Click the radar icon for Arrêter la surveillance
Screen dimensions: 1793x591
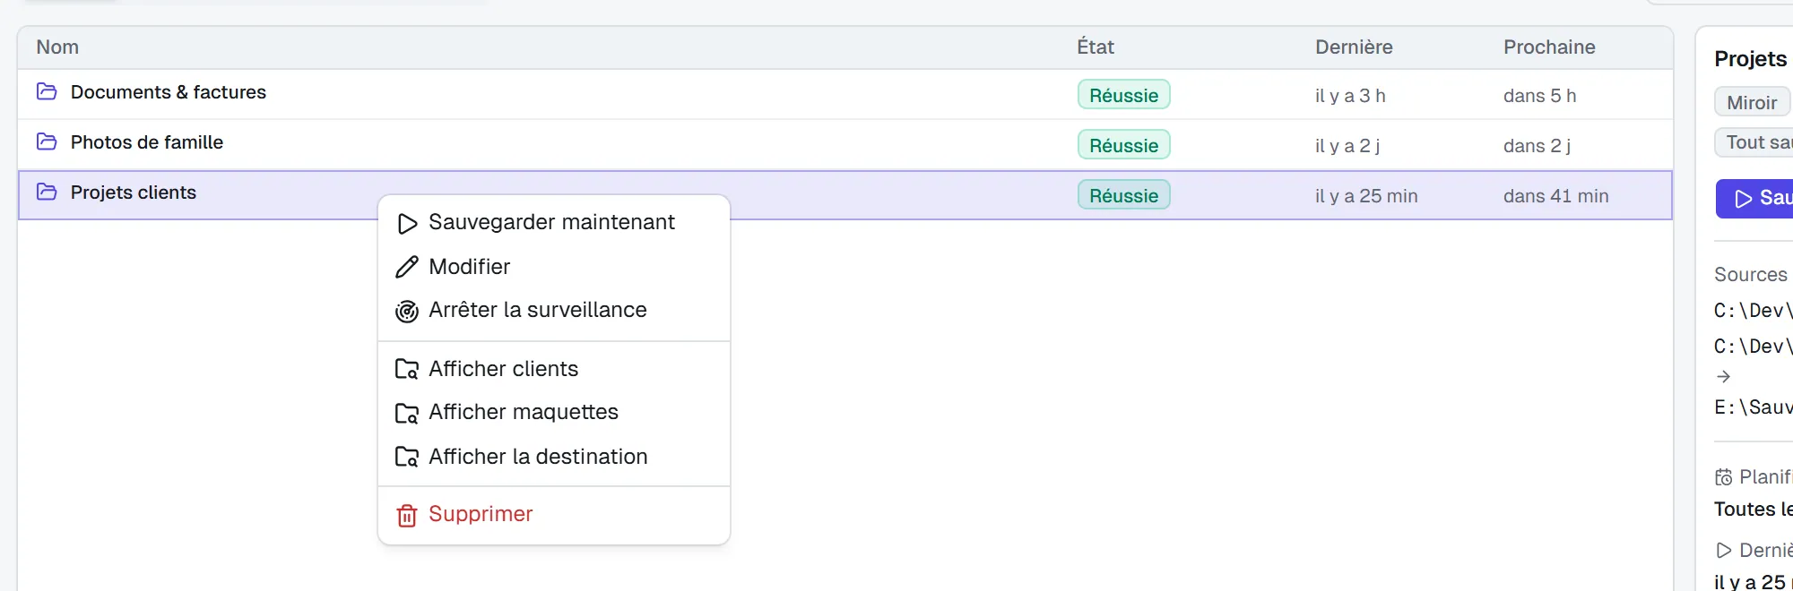point(407,311)
